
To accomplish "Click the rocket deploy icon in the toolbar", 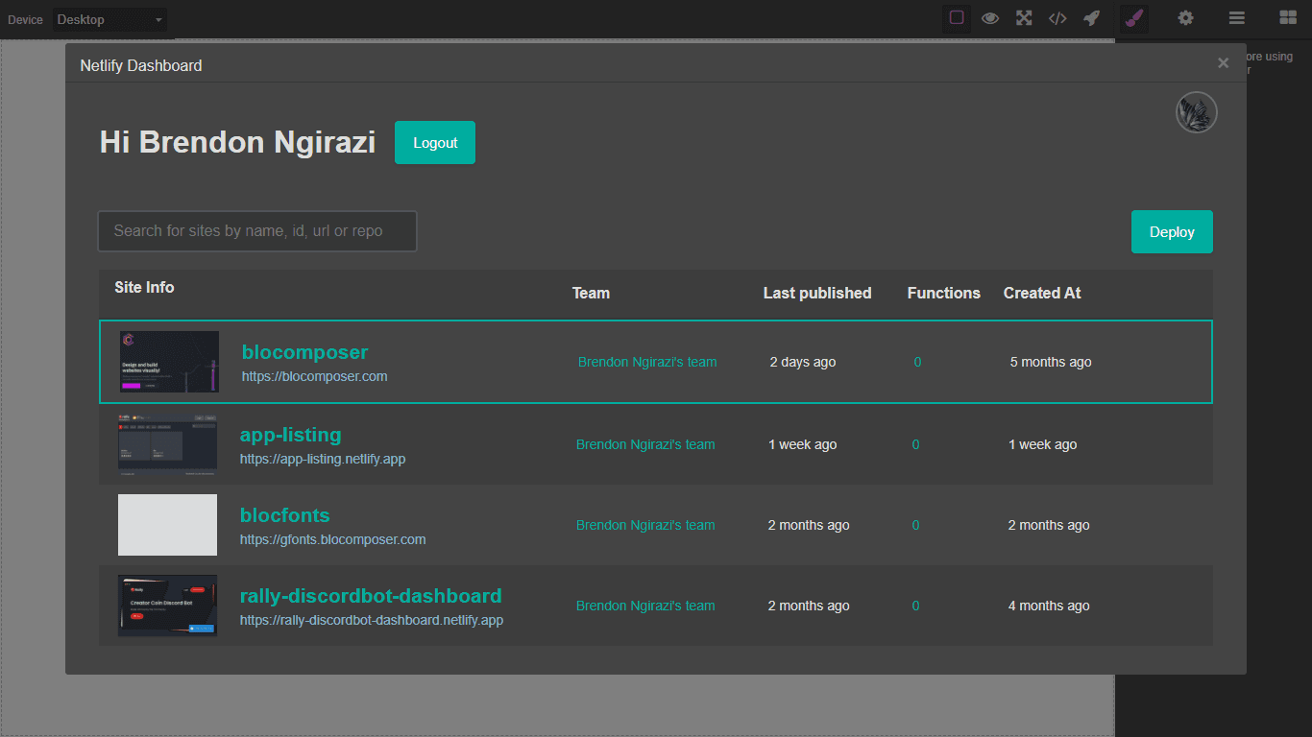I will point(1091,17).
